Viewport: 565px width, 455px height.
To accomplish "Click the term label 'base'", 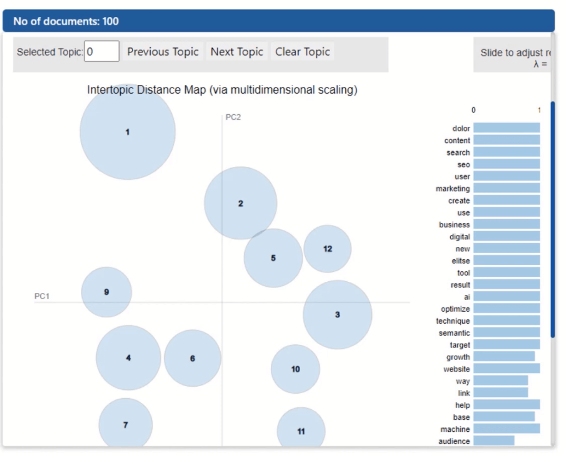I will point(462,417).
